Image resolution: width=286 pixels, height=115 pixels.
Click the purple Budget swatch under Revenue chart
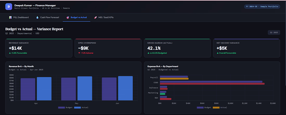tap(61, 108)
